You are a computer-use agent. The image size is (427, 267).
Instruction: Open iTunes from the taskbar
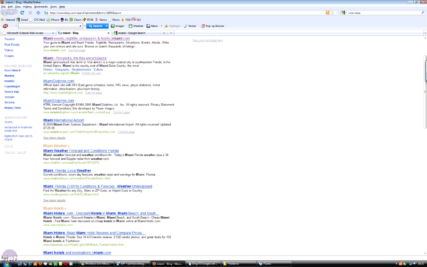(x=274, y=264)
